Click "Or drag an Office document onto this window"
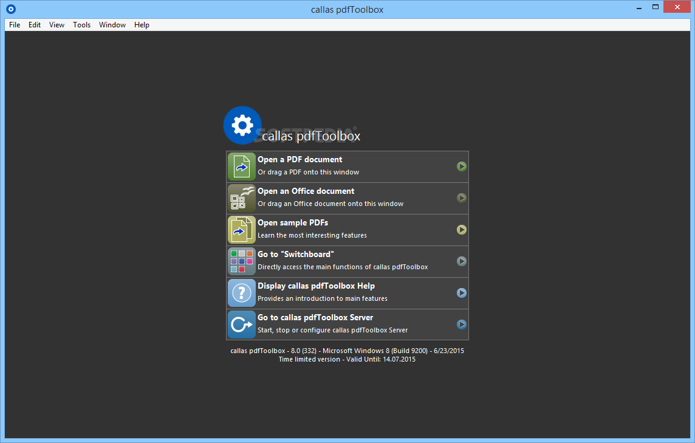The image size is (695, 443). pos(330,204)
